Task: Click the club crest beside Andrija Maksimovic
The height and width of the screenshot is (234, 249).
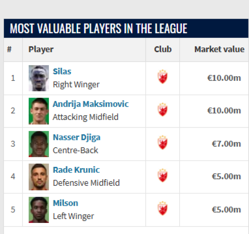Action: click(x=162, y=110)
